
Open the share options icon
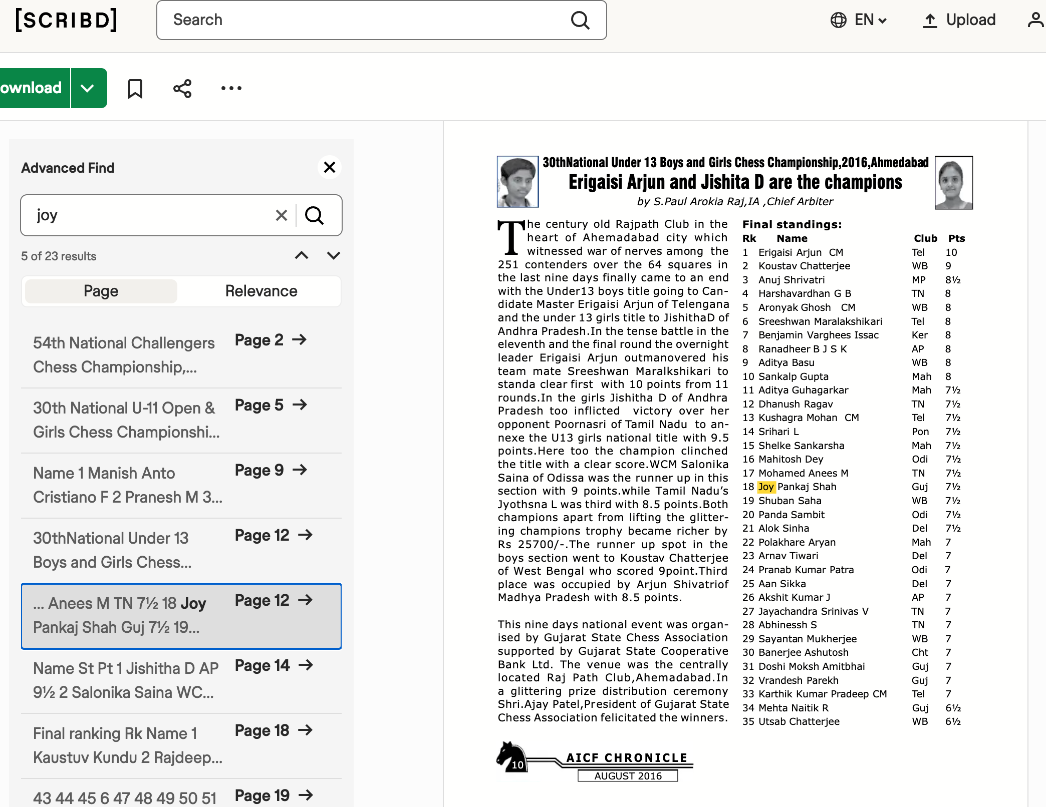[x=182, y=89]
